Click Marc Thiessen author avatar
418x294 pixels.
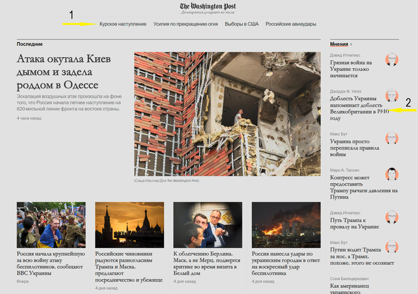pyautogui.click(x=392, y=174)
